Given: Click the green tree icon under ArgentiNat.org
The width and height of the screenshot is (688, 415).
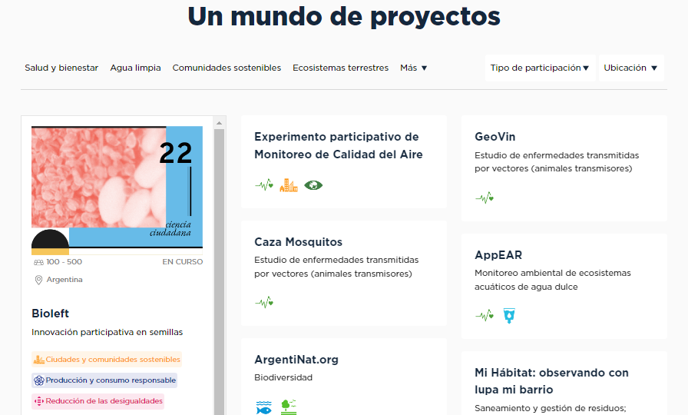Looking at the screenshot, I should click(x=288, y=407).
